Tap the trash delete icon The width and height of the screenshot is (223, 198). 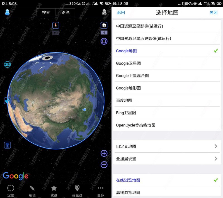[x=8, y=145]
